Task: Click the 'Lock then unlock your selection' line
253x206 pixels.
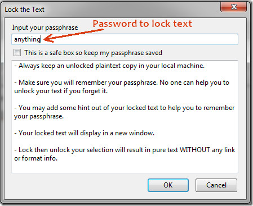Action: click(125, 150)
